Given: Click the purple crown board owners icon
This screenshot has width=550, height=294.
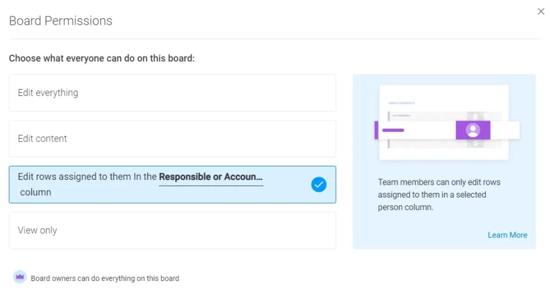Looking at the screenshot, I should coord(20,278).
